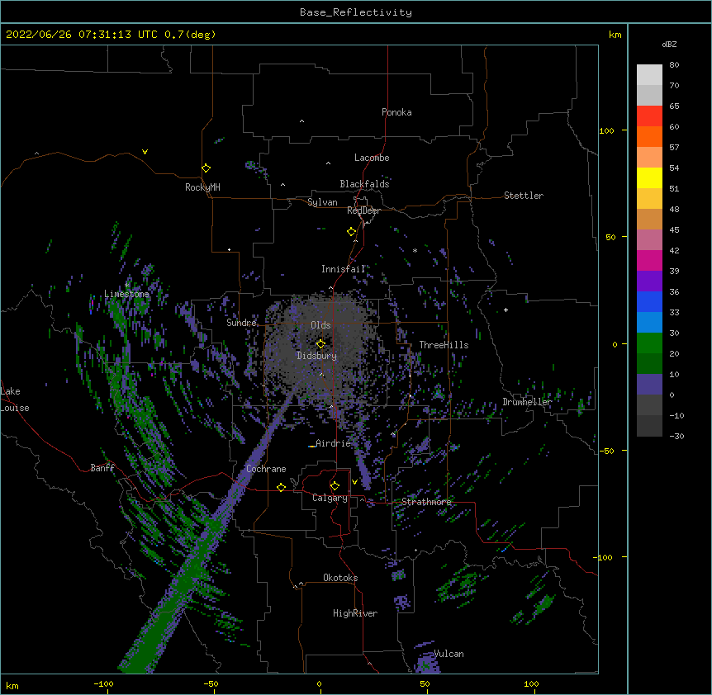
Task: Click the HighRiver town label
Action: [355, 613]
